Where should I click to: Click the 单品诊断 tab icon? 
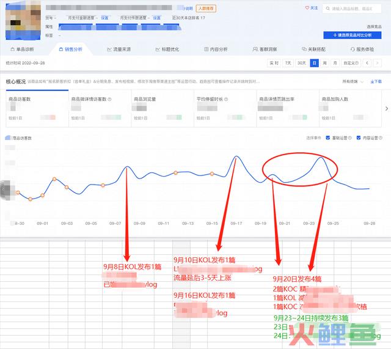[12, 49]
